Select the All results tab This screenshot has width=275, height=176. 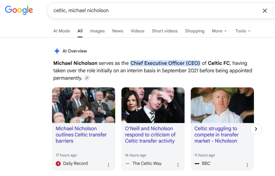[x=80, y=31]
